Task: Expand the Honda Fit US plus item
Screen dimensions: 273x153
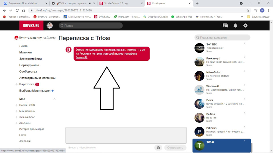Action: (x=16, y=105)
